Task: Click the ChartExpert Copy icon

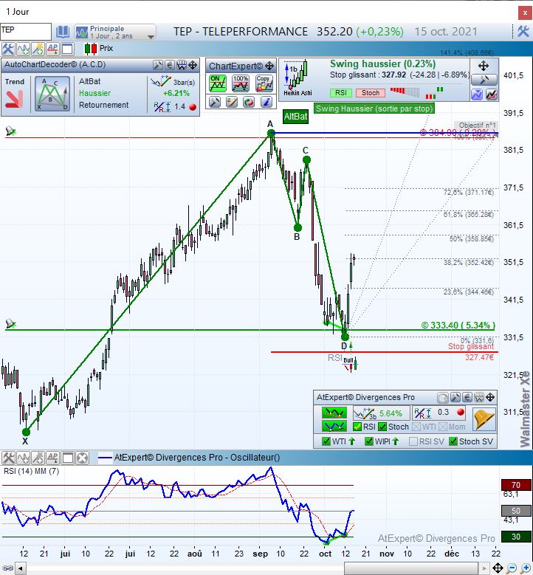Action: tap(264, 83)
